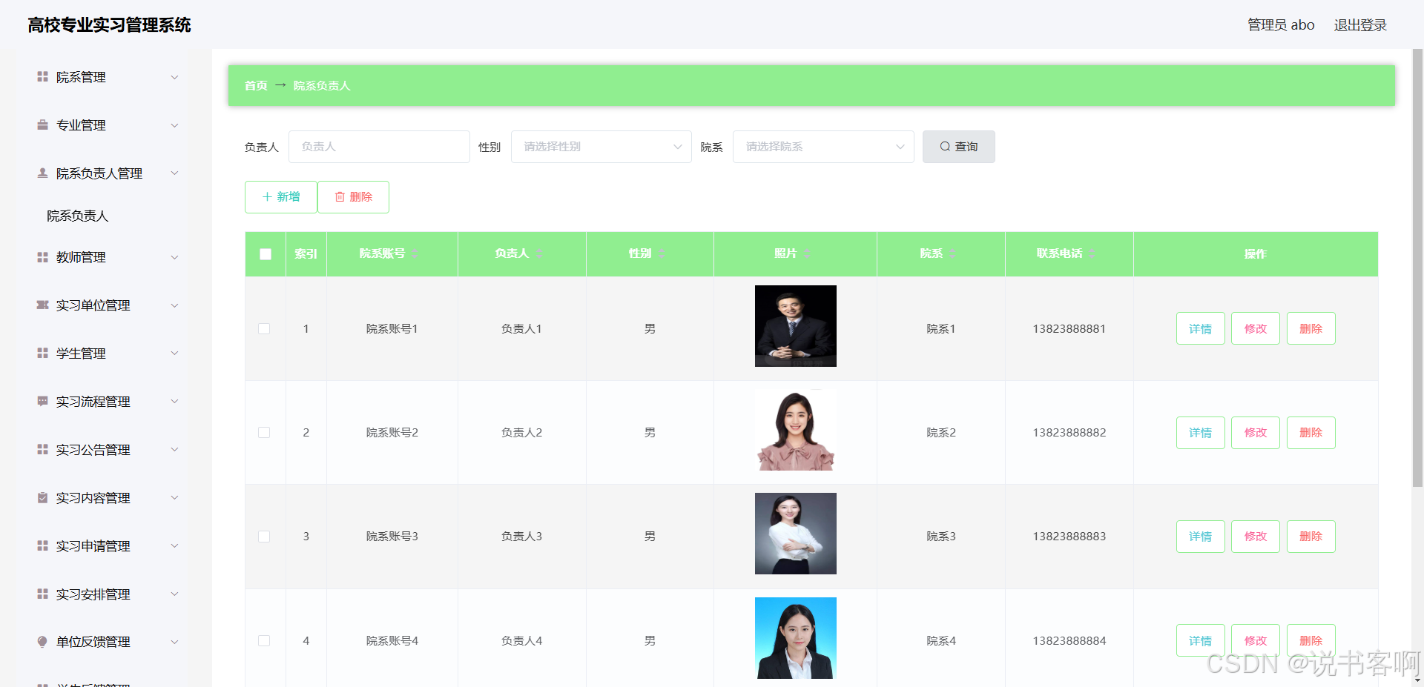The width and height of the screenshot is (1424, 687).
Task: Check the checkbox for row 院系账号3
Action: [x=264, y=536]
